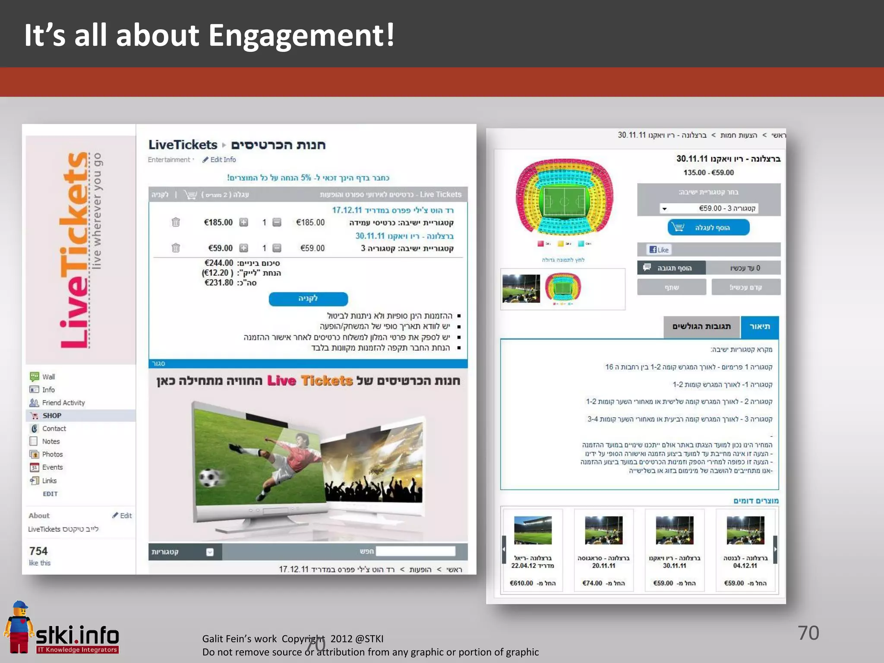Open the Links sidebar icon

tap(34, 480)
